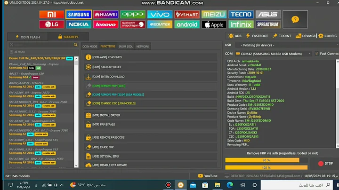Open the ODIN MODE tab
This screenshot has height=190, width=339.
(x=90, y=47)
